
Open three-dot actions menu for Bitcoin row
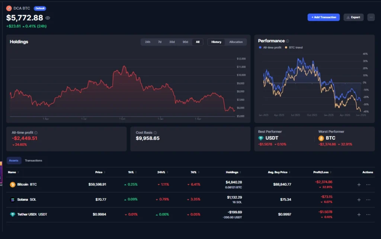[368, 185]
